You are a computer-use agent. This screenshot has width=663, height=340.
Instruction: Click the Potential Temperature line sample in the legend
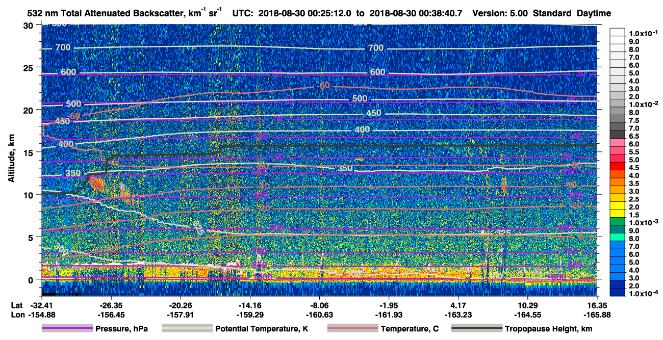click(x=187, y=329)
